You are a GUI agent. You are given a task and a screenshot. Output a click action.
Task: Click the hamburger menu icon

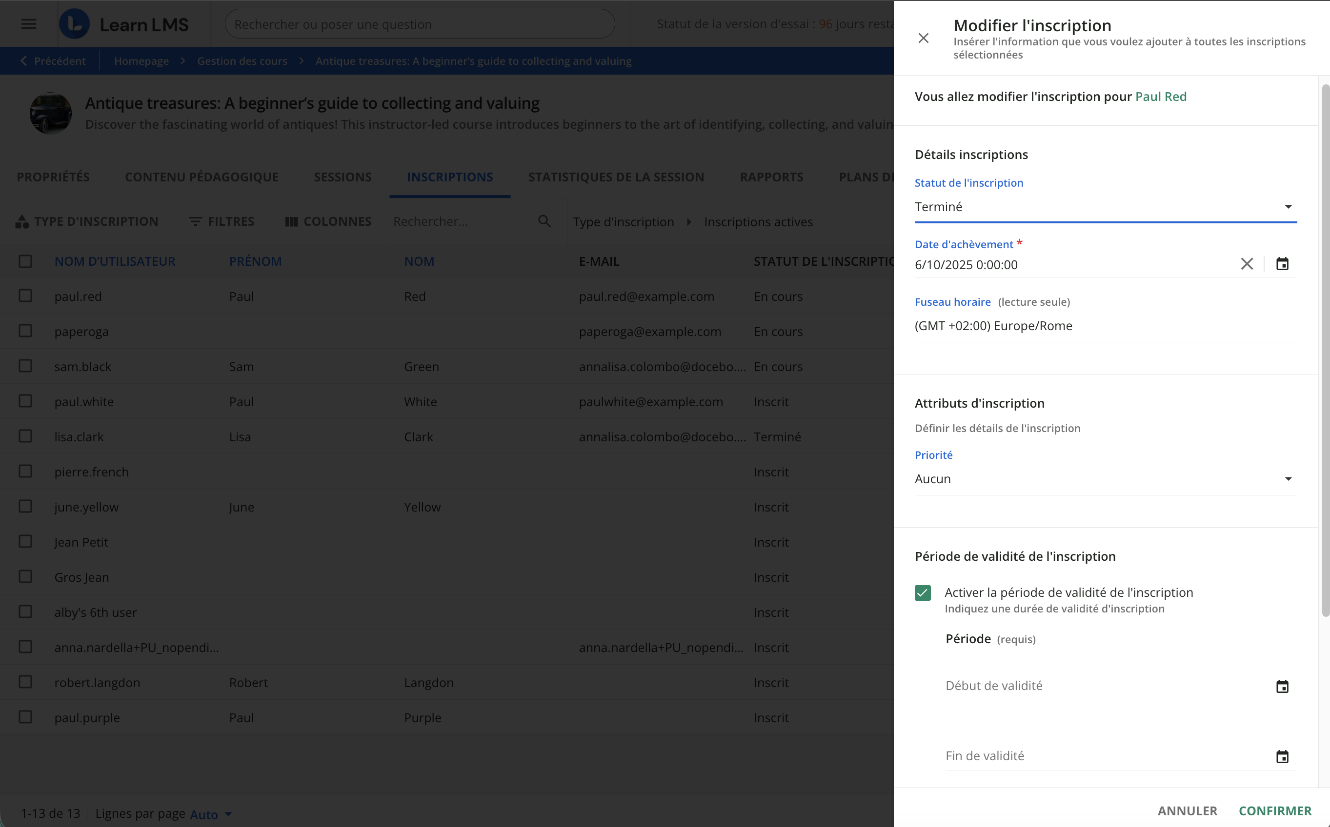coord(28,24)
